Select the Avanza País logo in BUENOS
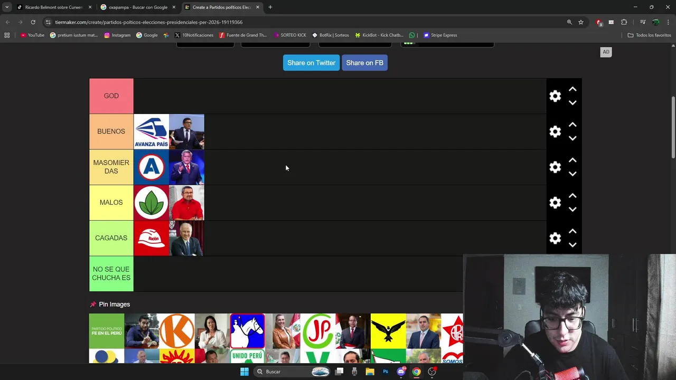The height and width of the screenshot is (380, 676). coord(151,131)
